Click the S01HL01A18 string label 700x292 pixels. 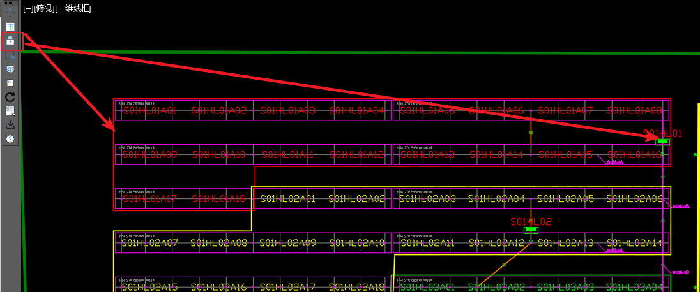click(x=219, y=199)
